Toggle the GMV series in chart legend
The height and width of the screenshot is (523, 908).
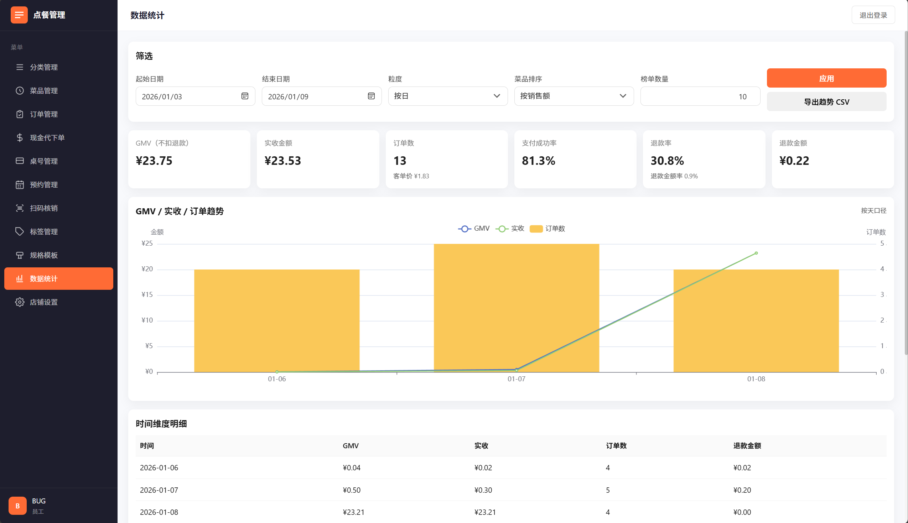(473, 229)
